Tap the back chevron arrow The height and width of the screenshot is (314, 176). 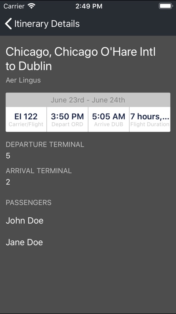8,23
